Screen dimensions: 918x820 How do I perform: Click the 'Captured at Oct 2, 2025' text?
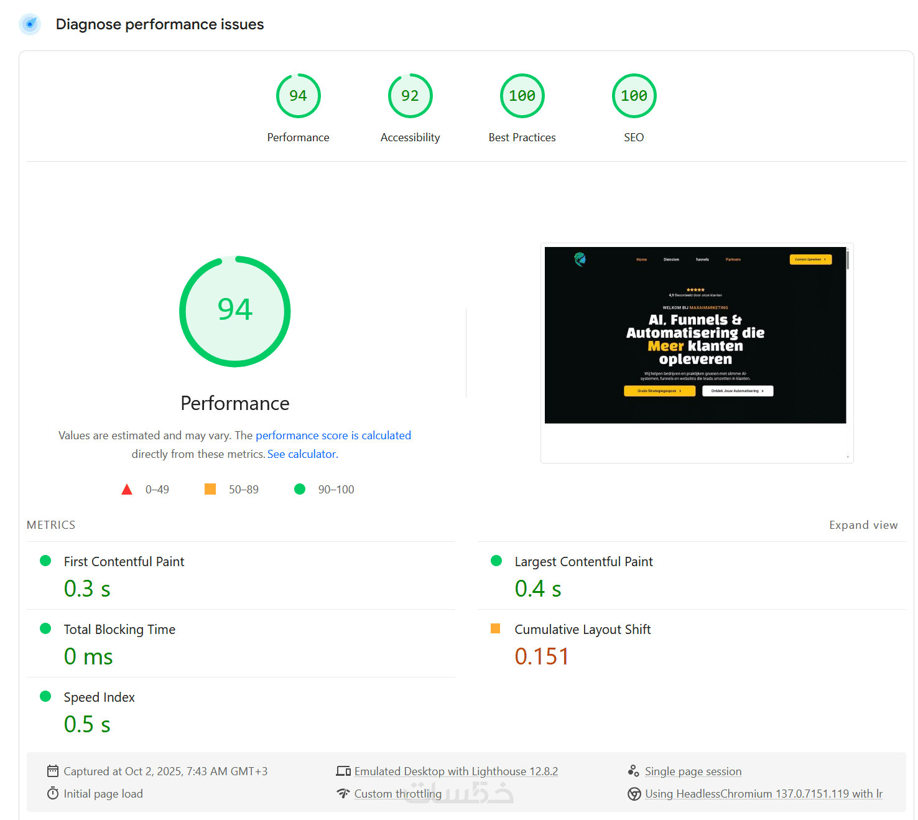(165, 771)
